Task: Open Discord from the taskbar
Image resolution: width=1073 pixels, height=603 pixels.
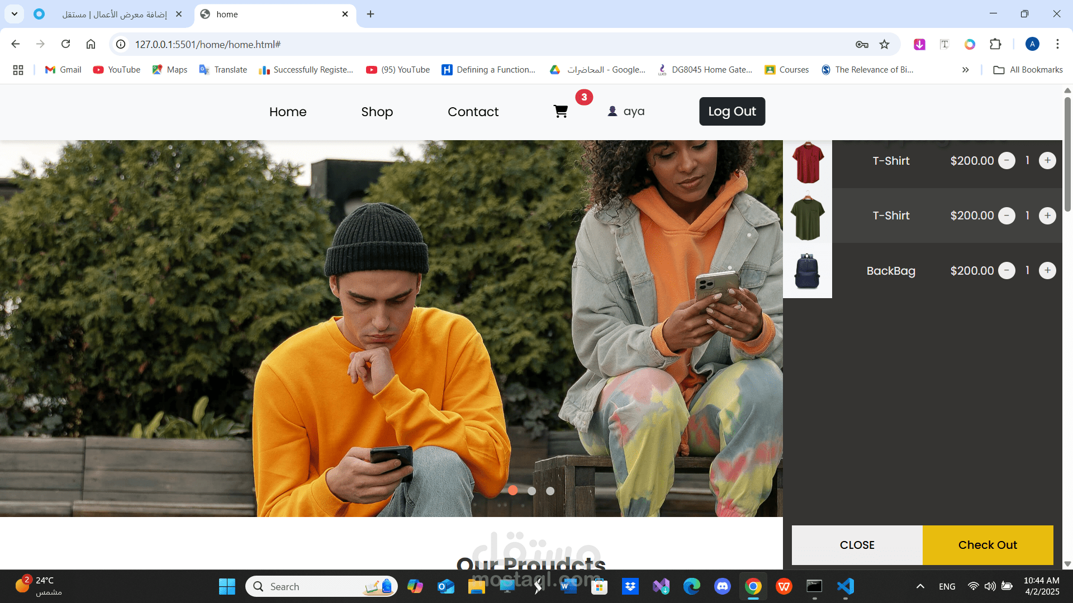Action: 722,586
